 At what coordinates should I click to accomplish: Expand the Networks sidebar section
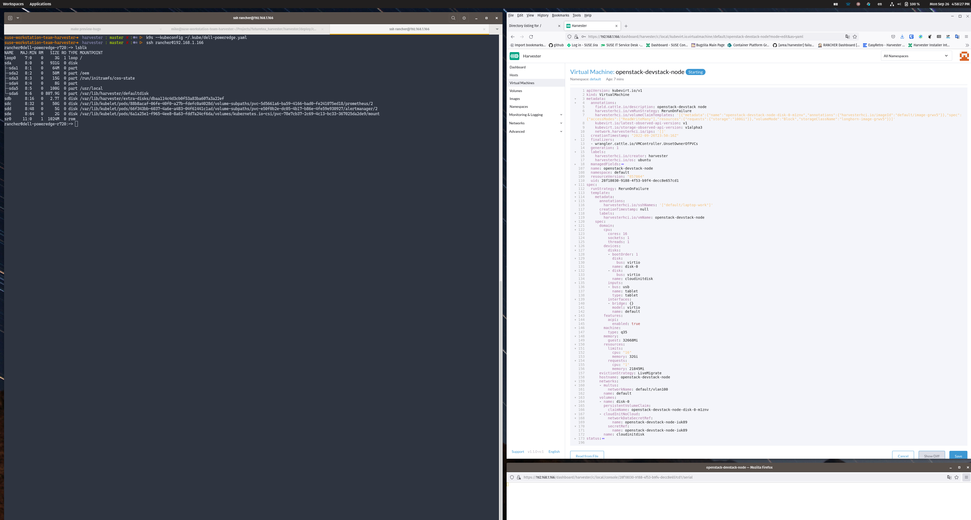coord(535,123)
